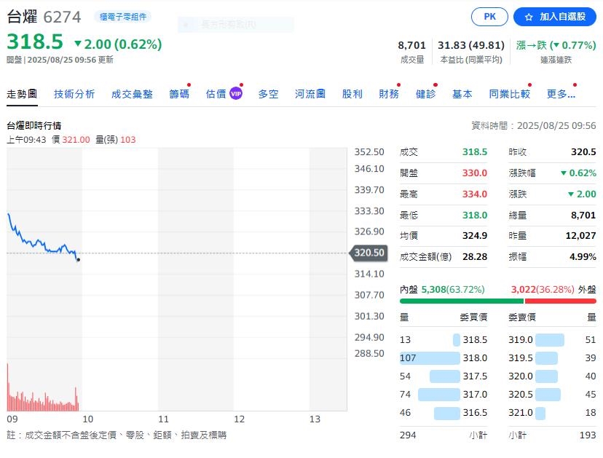Click the PK comparison button
The height and width of the screenshot is (458, 603).
coord(489,16)
